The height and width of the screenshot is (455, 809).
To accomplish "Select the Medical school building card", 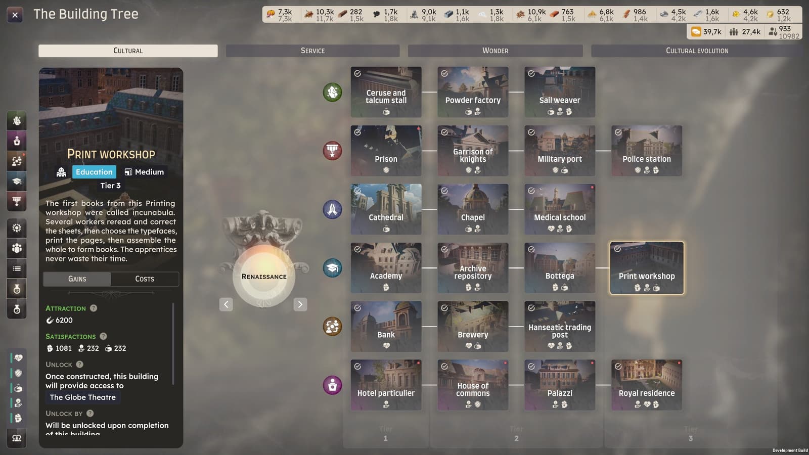I will point(560,209).
